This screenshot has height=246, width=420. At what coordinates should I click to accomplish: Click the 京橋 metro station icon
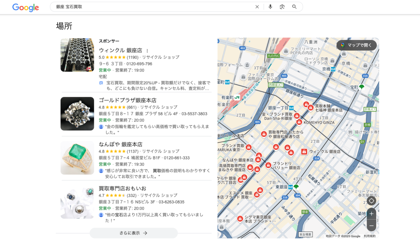coord(333,69)
